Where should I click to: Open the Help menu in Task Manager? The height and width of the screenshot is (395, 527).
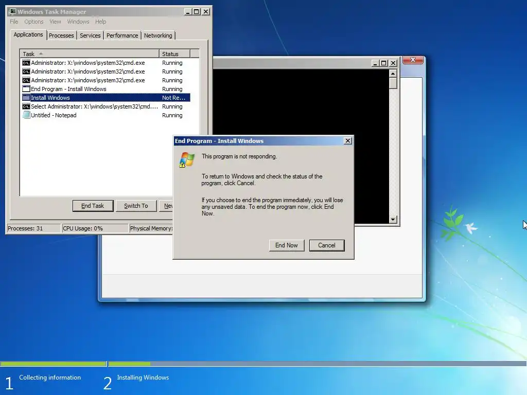click(x=100, y=22)
